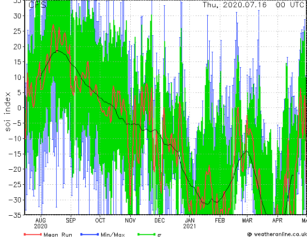Viewport: 307px width, 237px height.
Task: Click the y-axis value 10
Action: pos(17,77)
